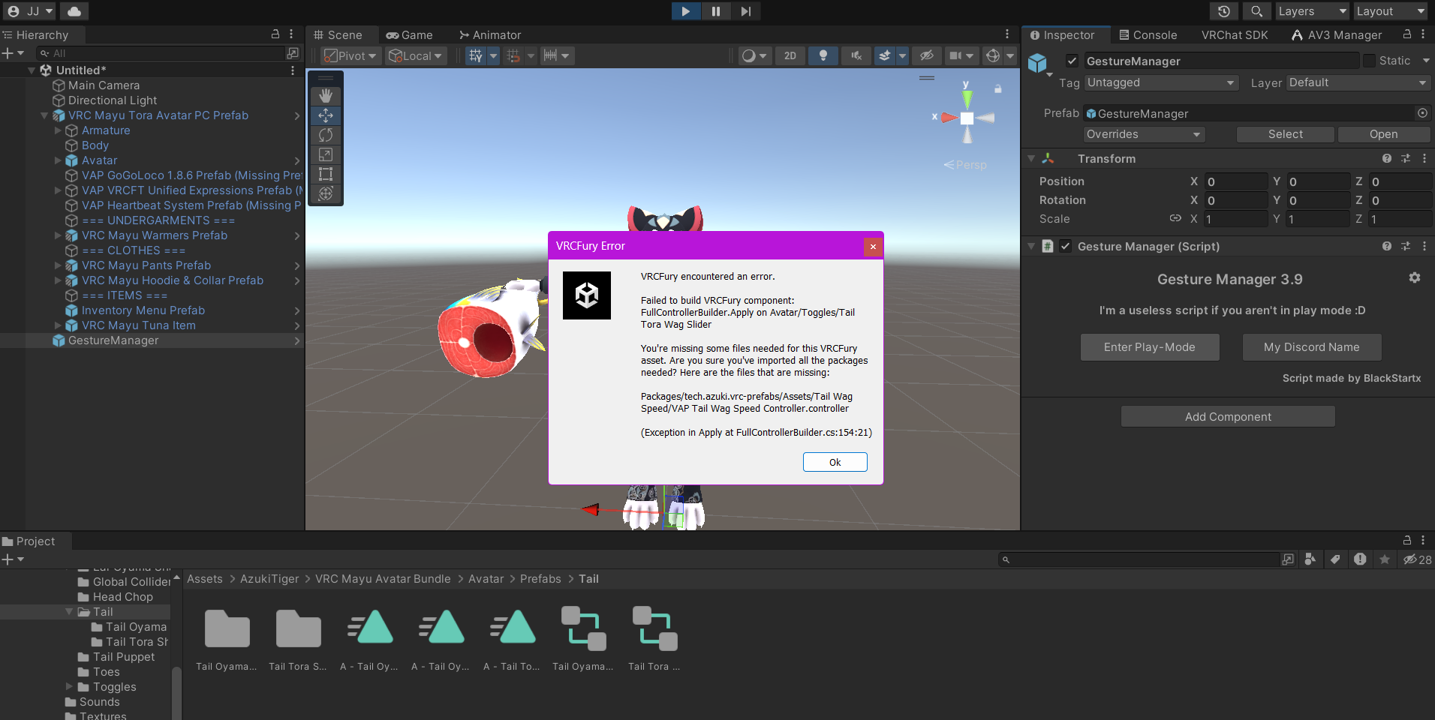
Task: Switch to the Game tab
Action: 410,35
